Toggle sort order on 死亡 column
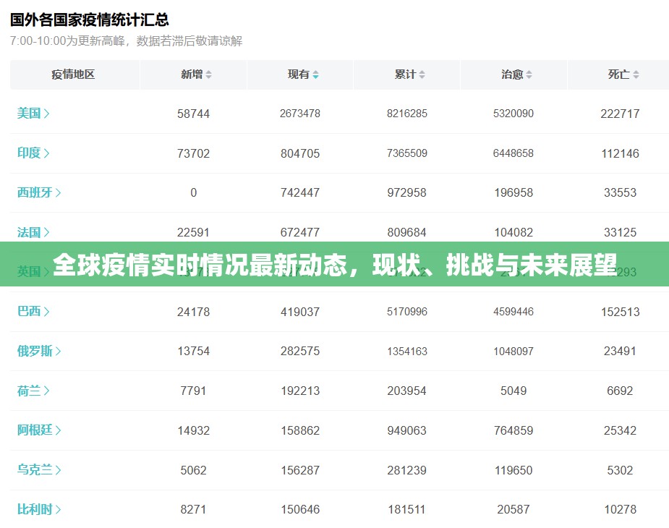Viewport: 669px width, 528px height. [x=635, y=74]
